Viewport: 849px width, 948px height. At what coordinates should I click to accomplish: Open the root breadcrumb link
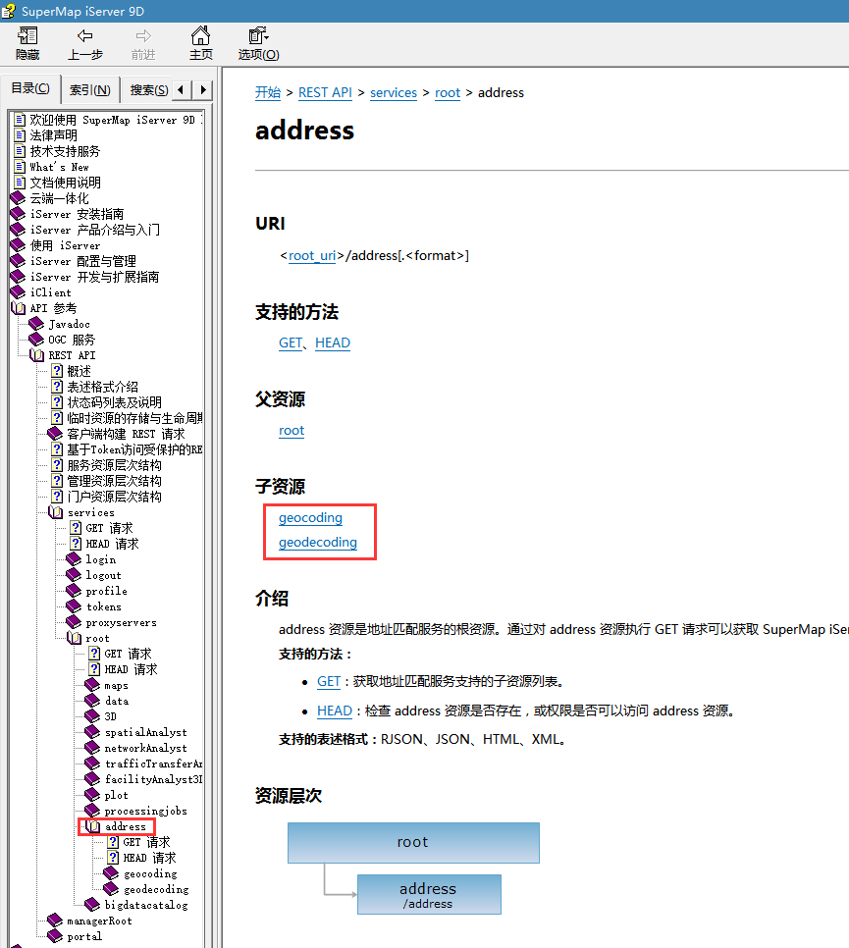(x=448, y=92)
